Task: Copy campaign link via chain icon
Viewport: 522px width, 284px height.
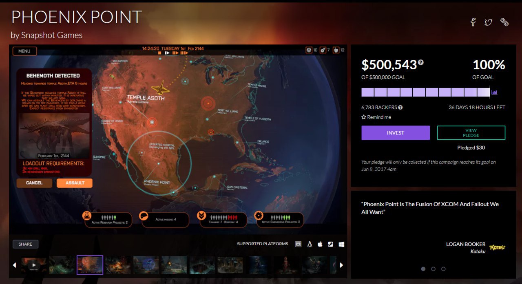Action: pos(504,22)
